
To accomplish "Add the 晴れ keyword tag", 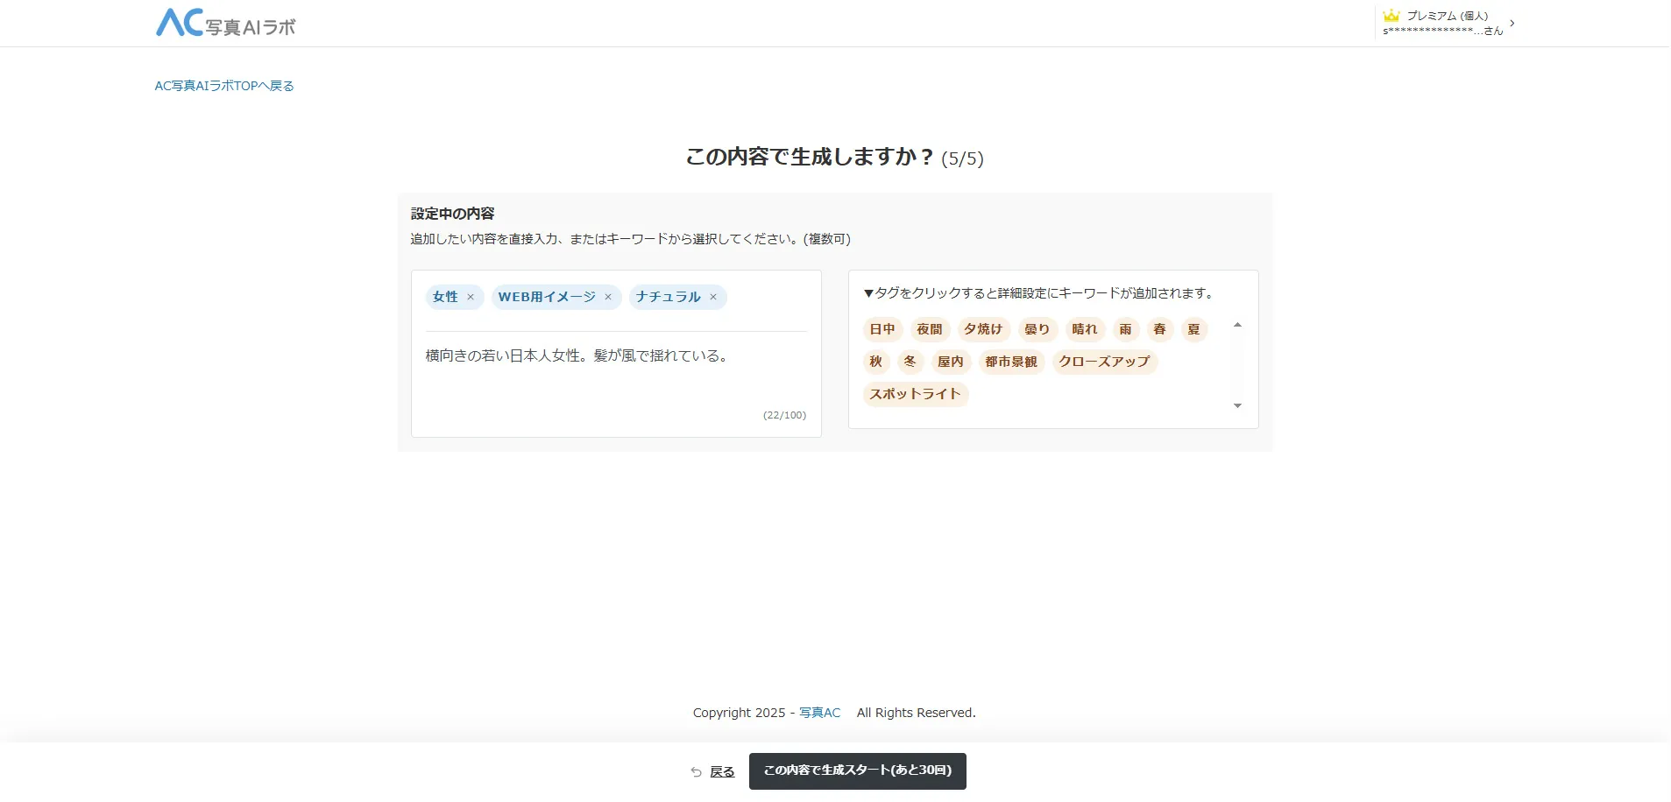I will (x=1085, y=329).
